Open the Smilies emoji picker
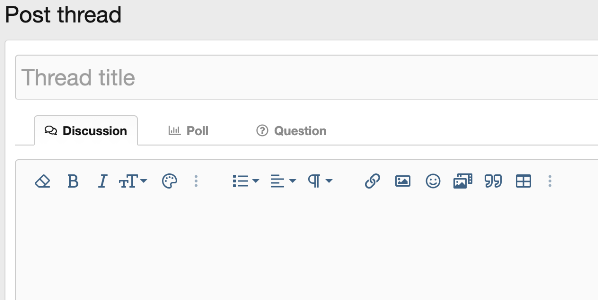The image size is (598, 300). pos(433,181)
